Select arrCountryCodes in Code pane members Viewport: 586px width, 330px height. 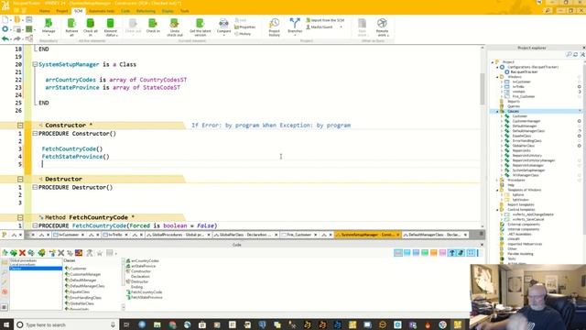[x=143, y=260]
